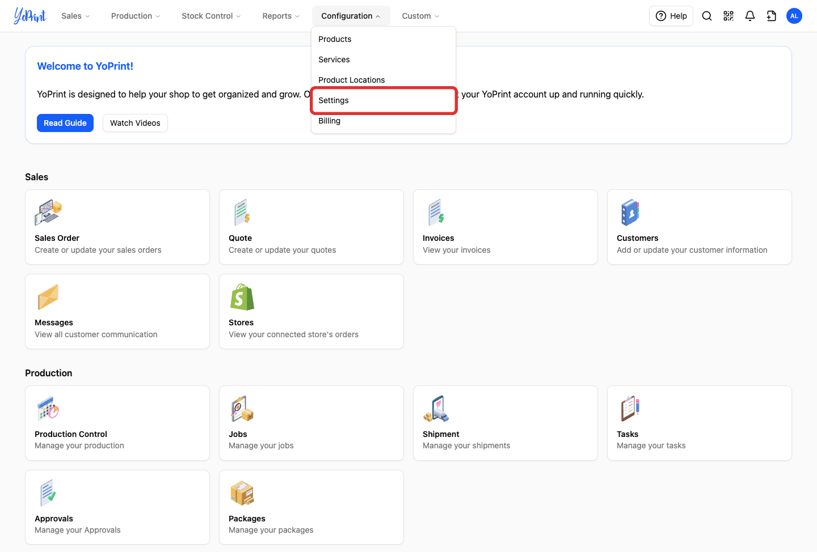Expand the Custom dropdown menu
817x552 pixels.
(420, 16)
